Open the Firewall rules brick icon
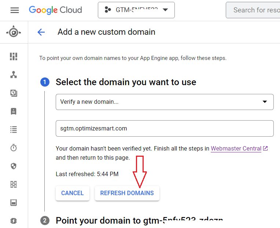 [14, 185]
